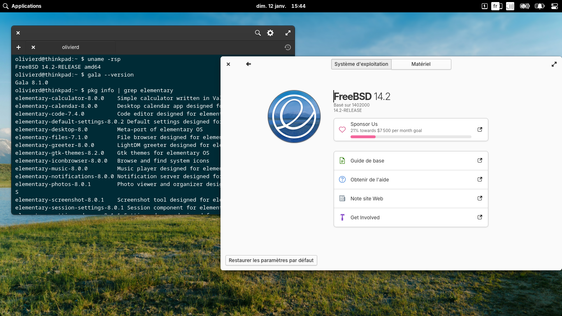Click the Obtenir de l'aide question icon
Screen dimensions: 562x316
pos(342,180)
